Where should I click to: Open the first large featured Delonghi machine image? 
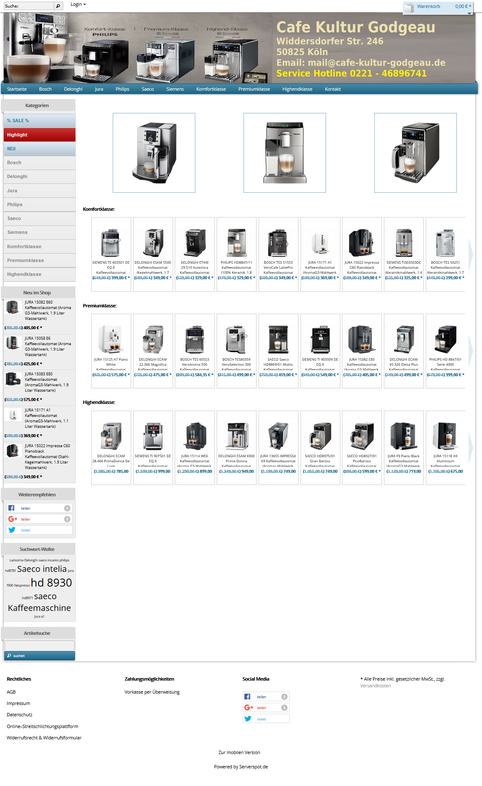tap(154, 153)
